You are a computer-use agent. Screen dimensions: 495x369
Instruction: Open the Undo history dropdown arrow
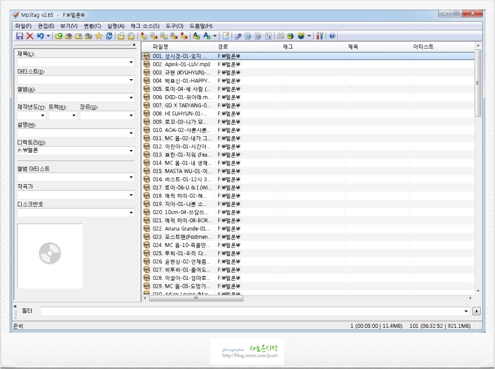tap(48, 36)
